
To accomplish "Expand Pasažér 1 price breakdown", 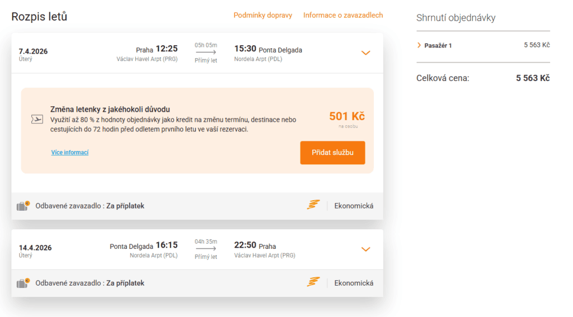I will pos(418,45).
